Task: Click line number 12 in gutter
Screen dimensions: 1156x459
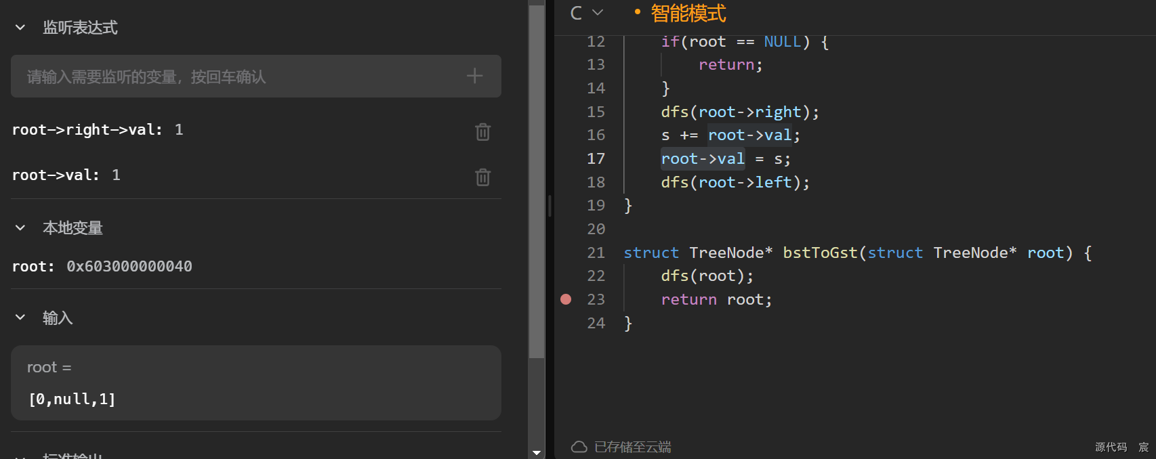Action: click(596, 41)
